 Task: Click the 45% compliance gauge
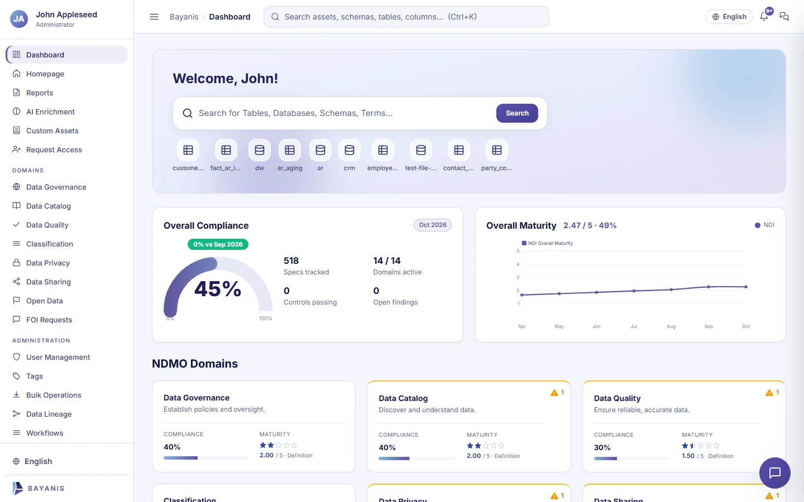pyautogui.click(x=218, y=287)
